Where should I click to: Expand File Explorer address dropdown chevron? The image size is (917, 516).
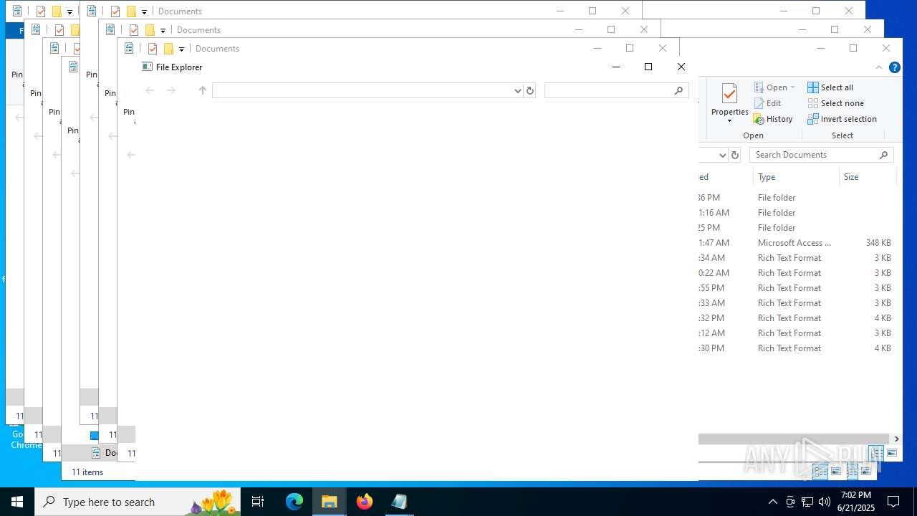518,91
